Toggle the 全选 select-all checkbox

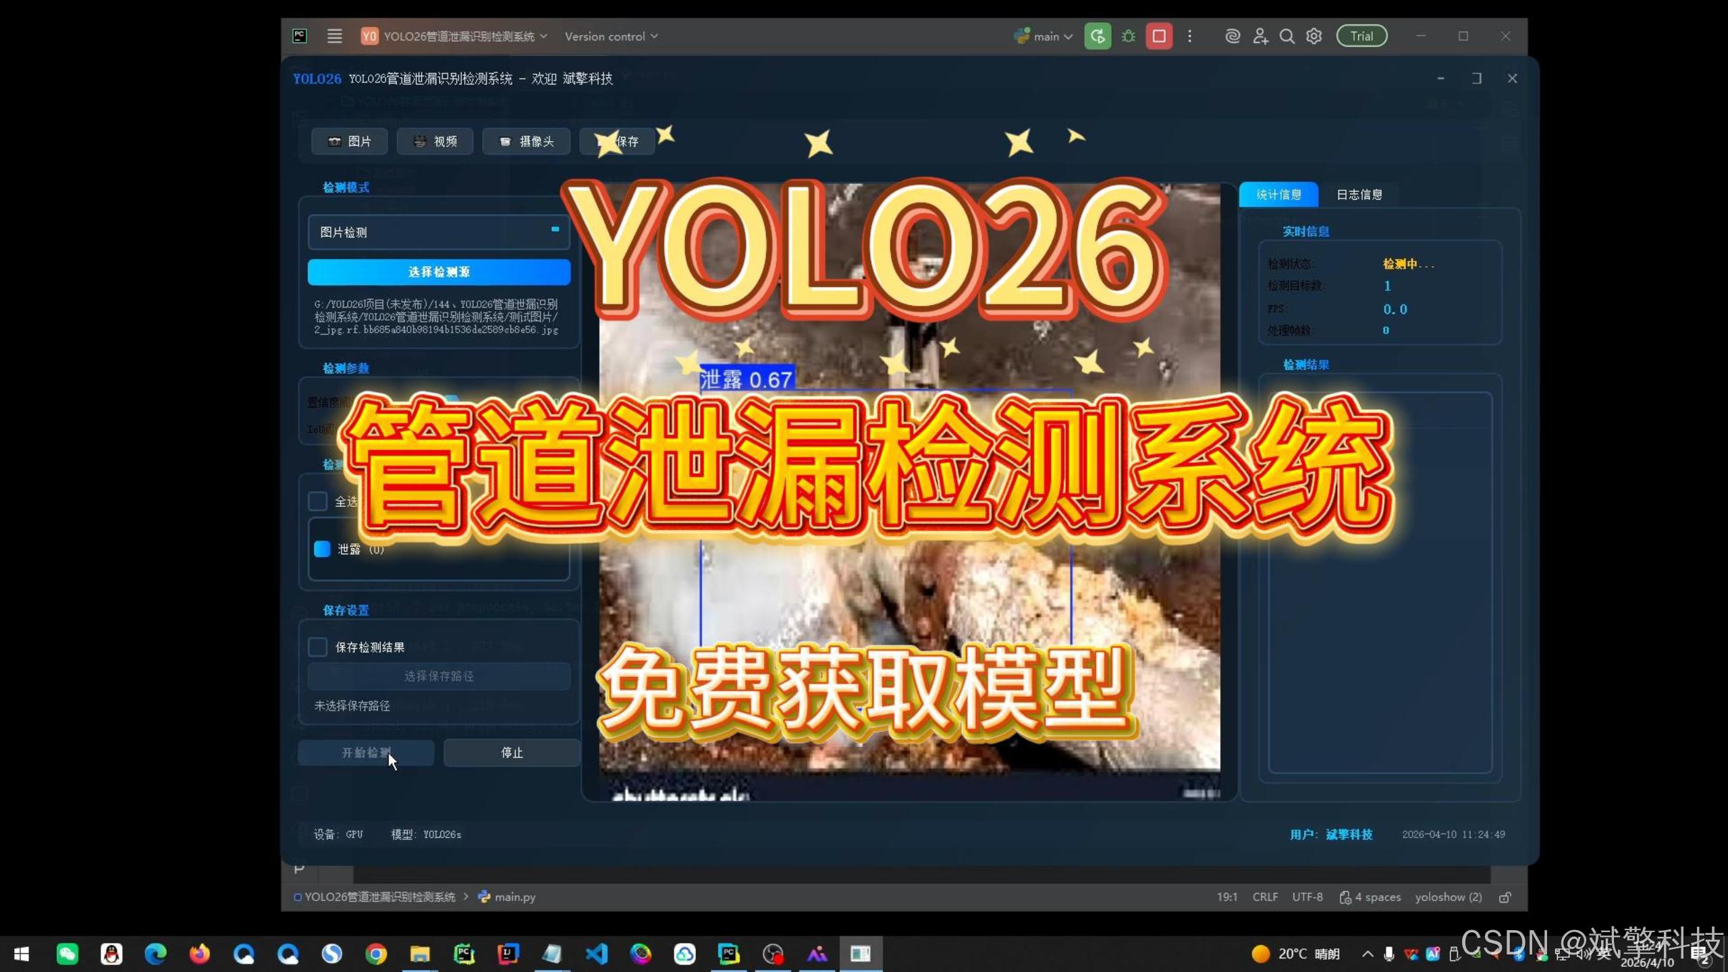coord(318,502)
